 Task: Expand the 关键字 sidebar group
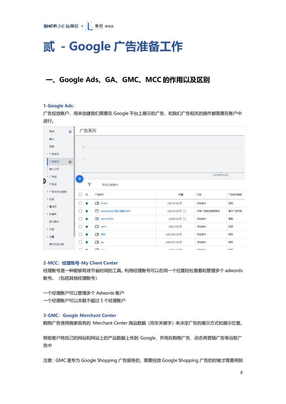48,214
